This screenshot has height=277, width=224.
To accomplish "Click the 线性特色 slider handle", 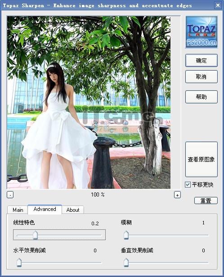I will (x=36, y=235).
